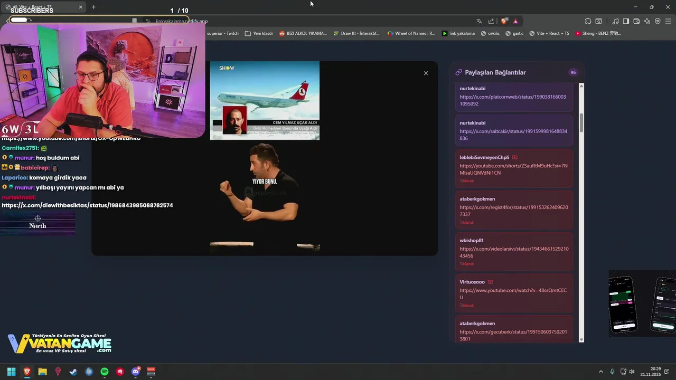Open the cekilis bookmark

490,33
